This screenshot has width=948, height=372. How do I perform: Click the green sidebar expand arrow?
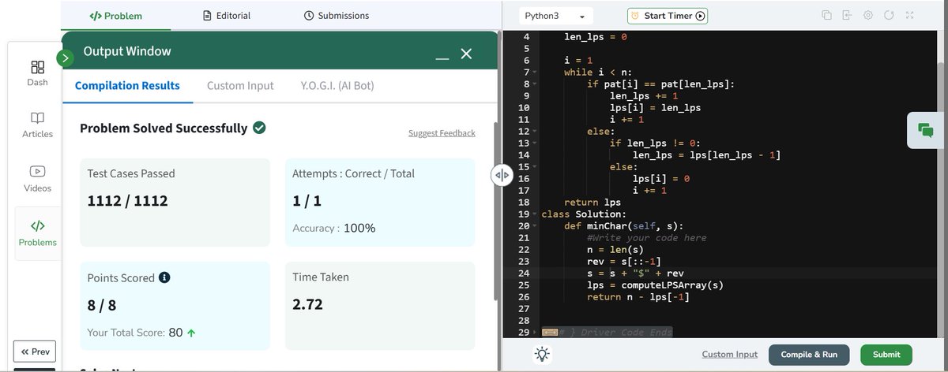(65, 58)
